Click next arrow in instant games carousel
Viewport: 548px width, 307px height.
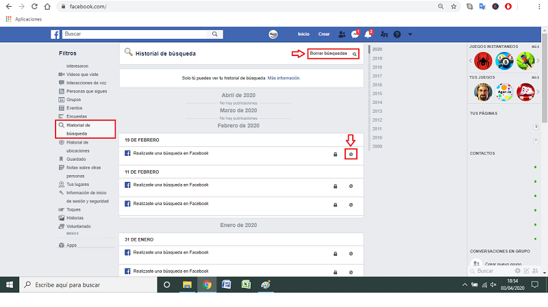(538, 61)
